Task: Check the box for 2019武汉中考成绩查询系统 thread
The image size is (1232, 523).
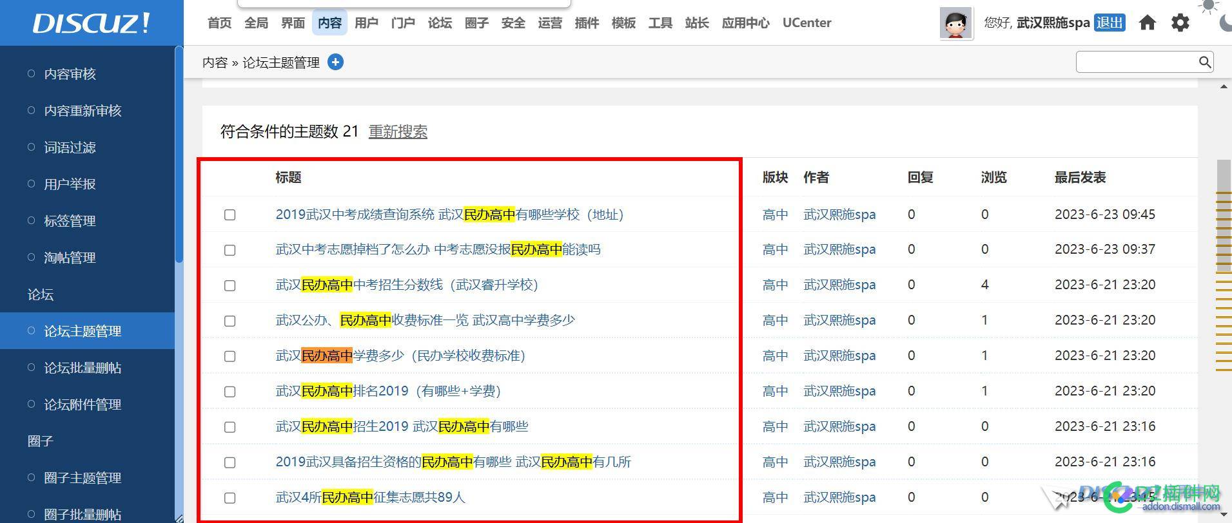Action: (x=230, y=214)
